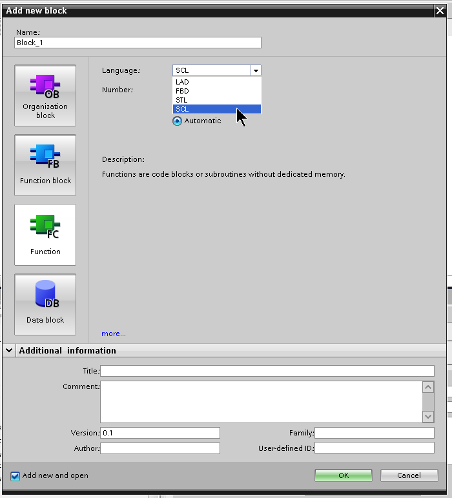Choose LAD from the language list
452x498 pixels.
pyautogui.click(x=217, y=82)
